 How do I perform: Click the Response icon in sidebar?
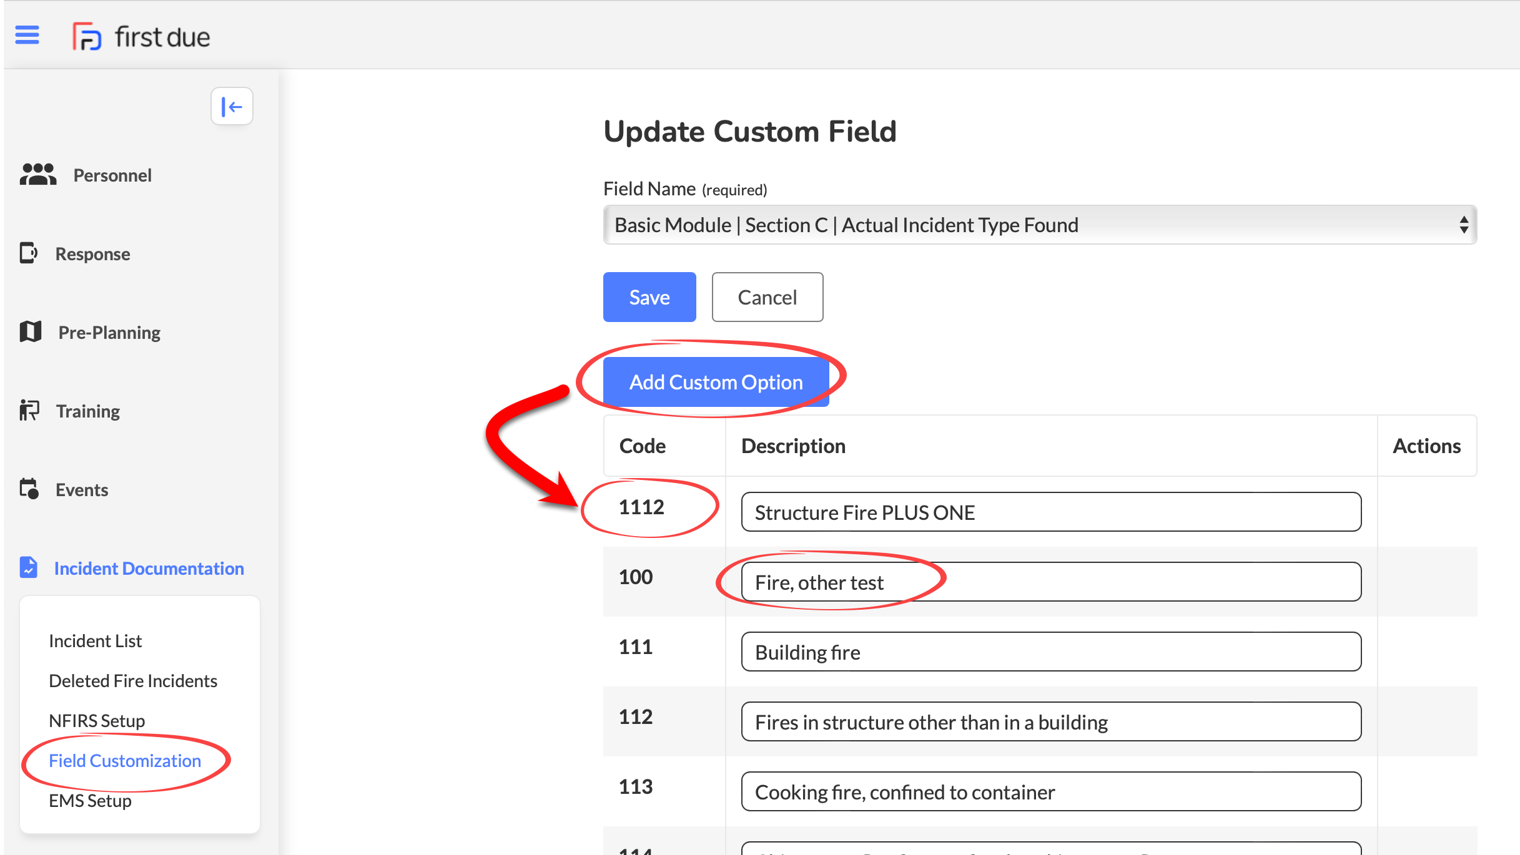(29, 253)
